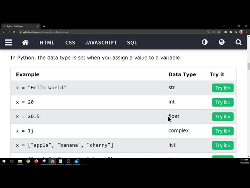The width and height of the screenshot is (250, 188).
Task: Click the 'complex' data type cell
Action: (x=179, y=130)
